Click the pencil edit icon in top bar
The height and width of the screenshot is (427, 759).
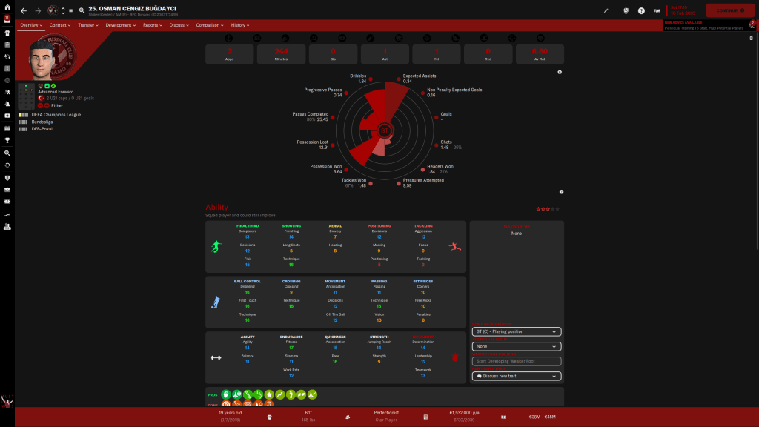tap(606, 11)
